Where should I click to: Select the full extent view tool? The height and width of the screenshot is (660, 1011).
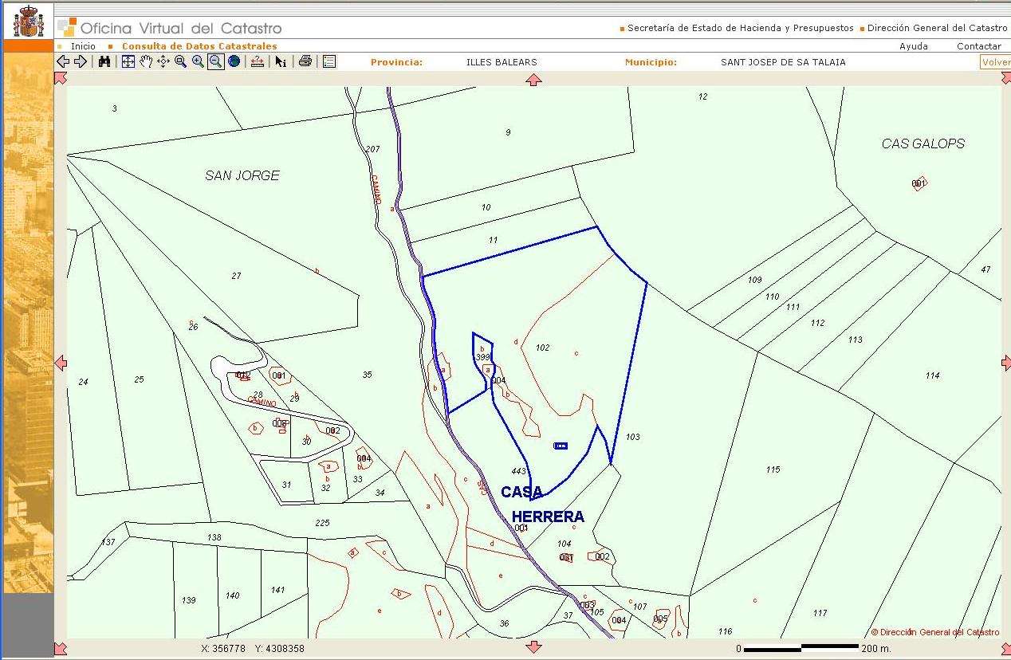pyautogui.click(x=128, y=61)
